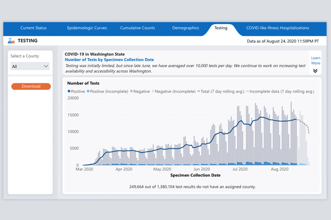This screenshot has height=220, width=331.
Task: Click the Positive legend dot
Action: [x=69, y=91]
